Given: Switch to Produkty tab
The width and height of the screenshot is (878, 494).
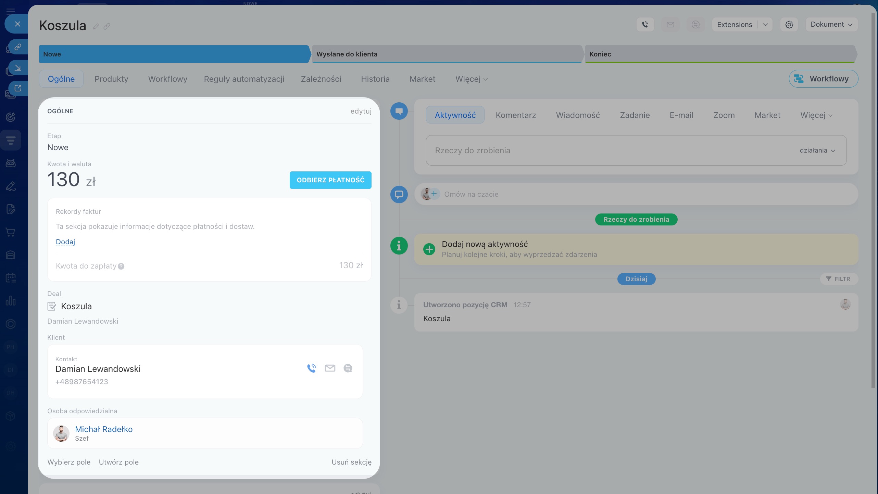Looking at the screenshot, I should tap(111, 79).
